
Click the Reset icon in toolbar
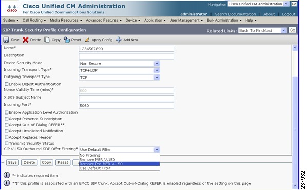pos(67,40)
